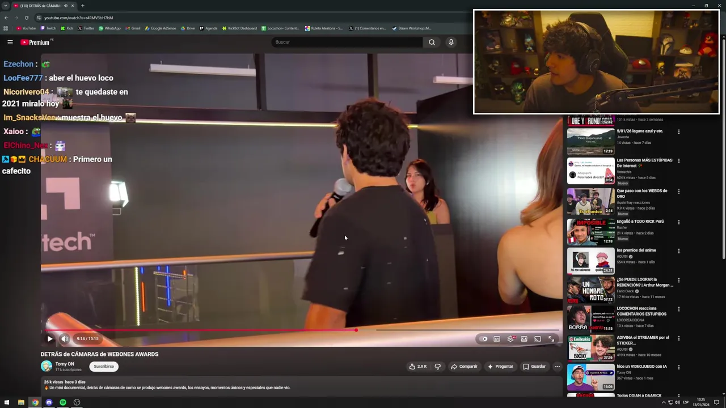
Task: Open a new browser tab
Action: (82, 6)
